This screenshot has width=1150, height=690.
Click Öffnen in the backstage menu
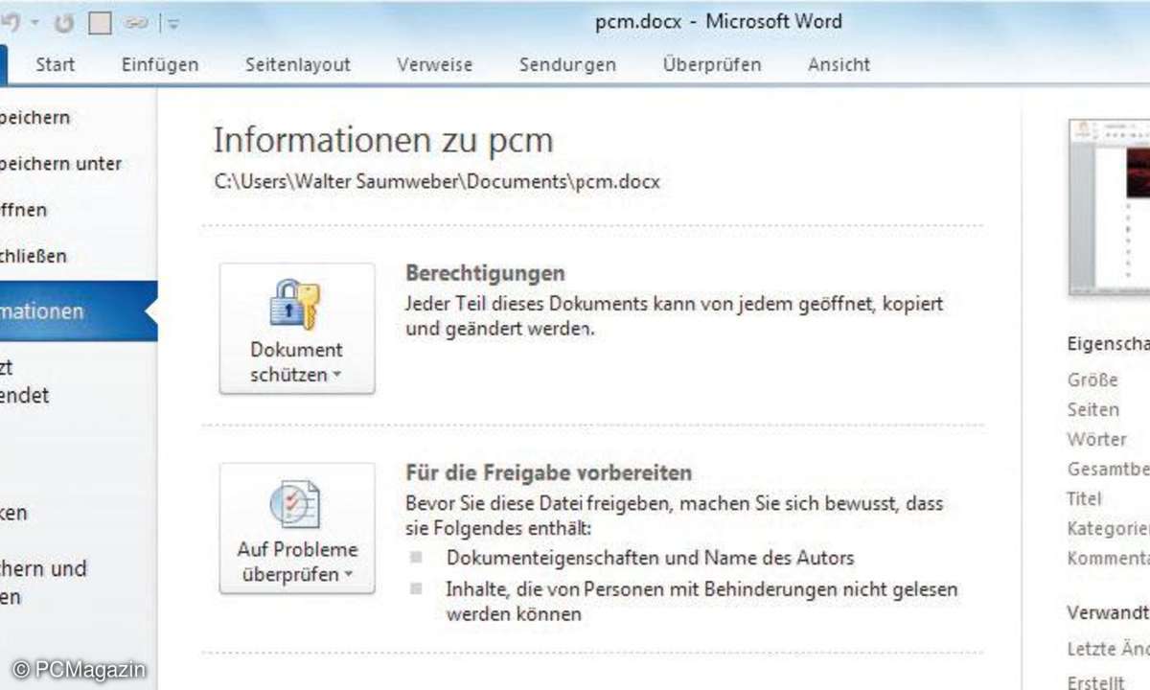point(23,210)
